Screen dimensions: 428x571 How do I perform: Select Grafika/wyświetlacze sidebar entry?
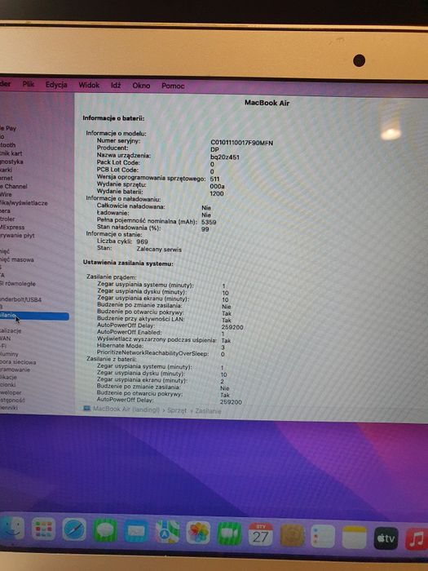(x=24, y=203)
